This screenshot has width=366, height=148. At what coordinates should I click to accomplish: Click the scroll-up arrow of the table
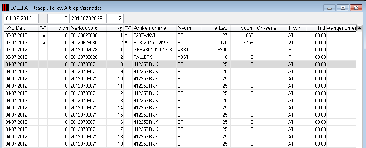359,28
